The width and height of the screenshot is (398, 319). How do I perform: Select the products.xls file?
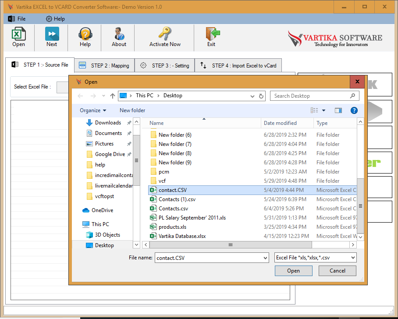(x=252, y=227)
